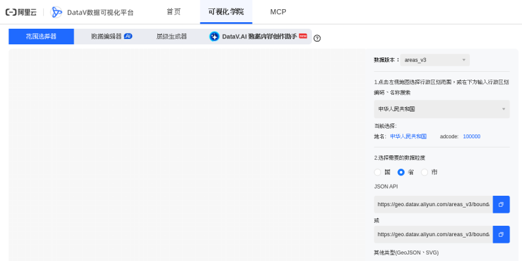Copy the first JSON API URL
Viewport: 522px width, 261px height.
[501, 204]
